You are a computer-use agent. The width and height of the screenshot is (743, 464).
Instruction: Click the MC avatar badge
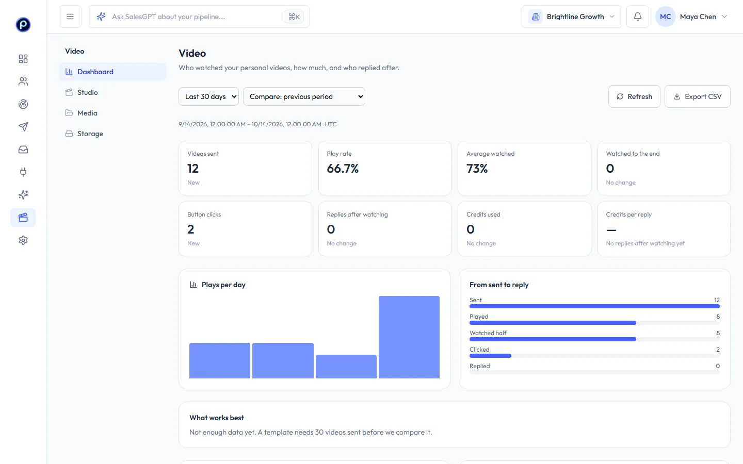[x=666, y=16]
